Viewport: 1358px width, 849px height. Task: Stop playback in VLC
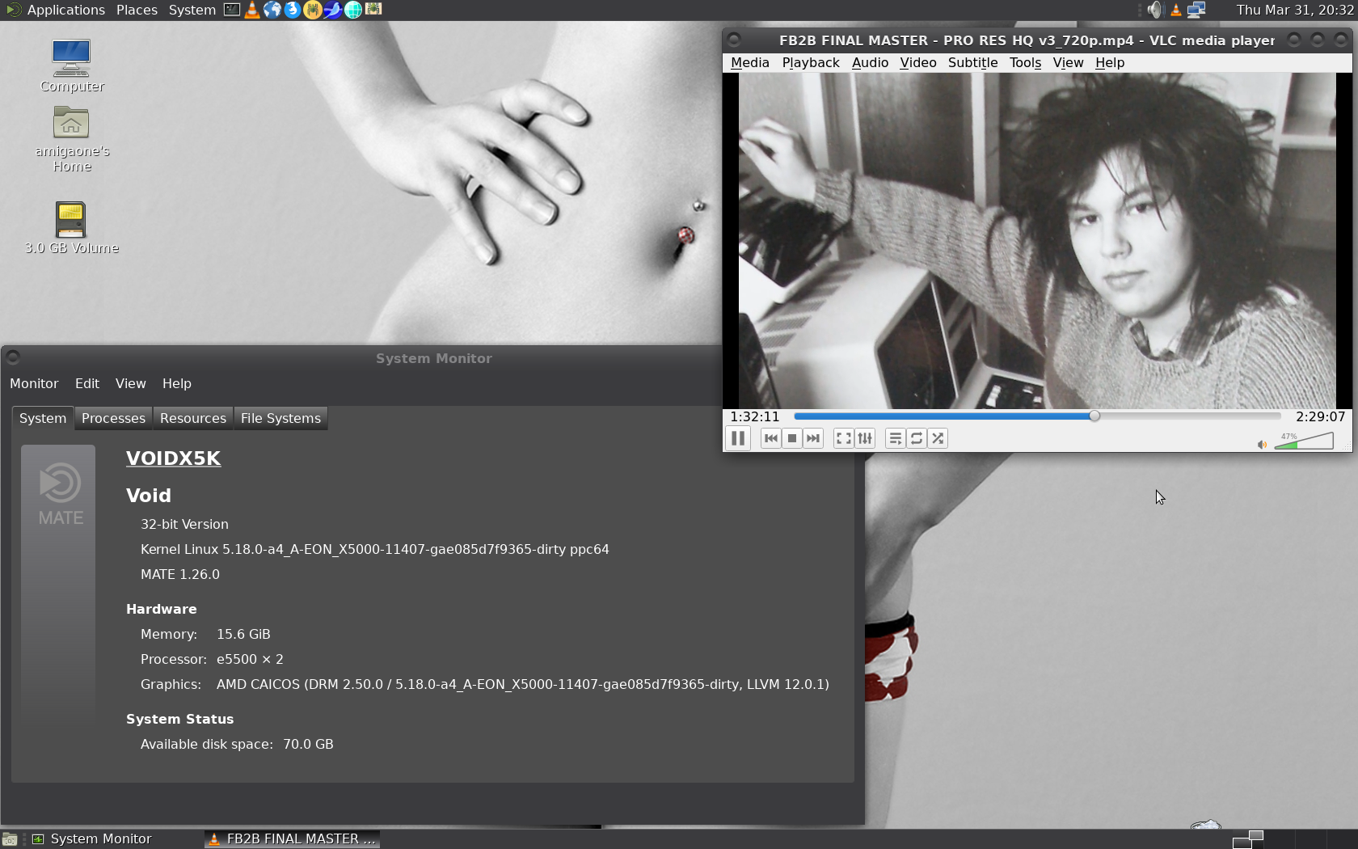click(792, 438)
